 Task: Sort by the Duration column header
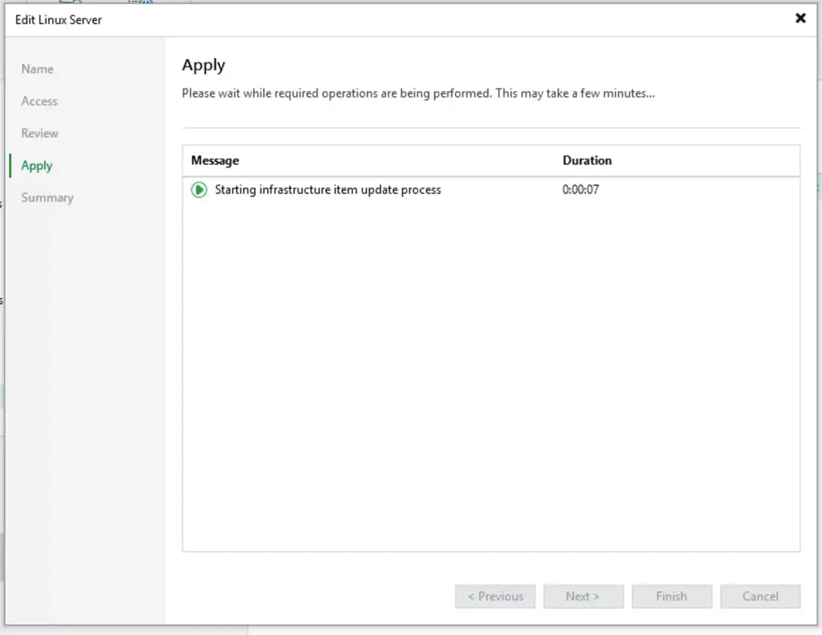coord(587,161)
